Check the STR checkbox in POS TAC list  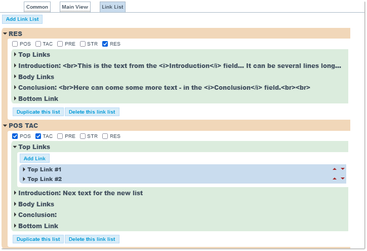[x=83, y=136]
